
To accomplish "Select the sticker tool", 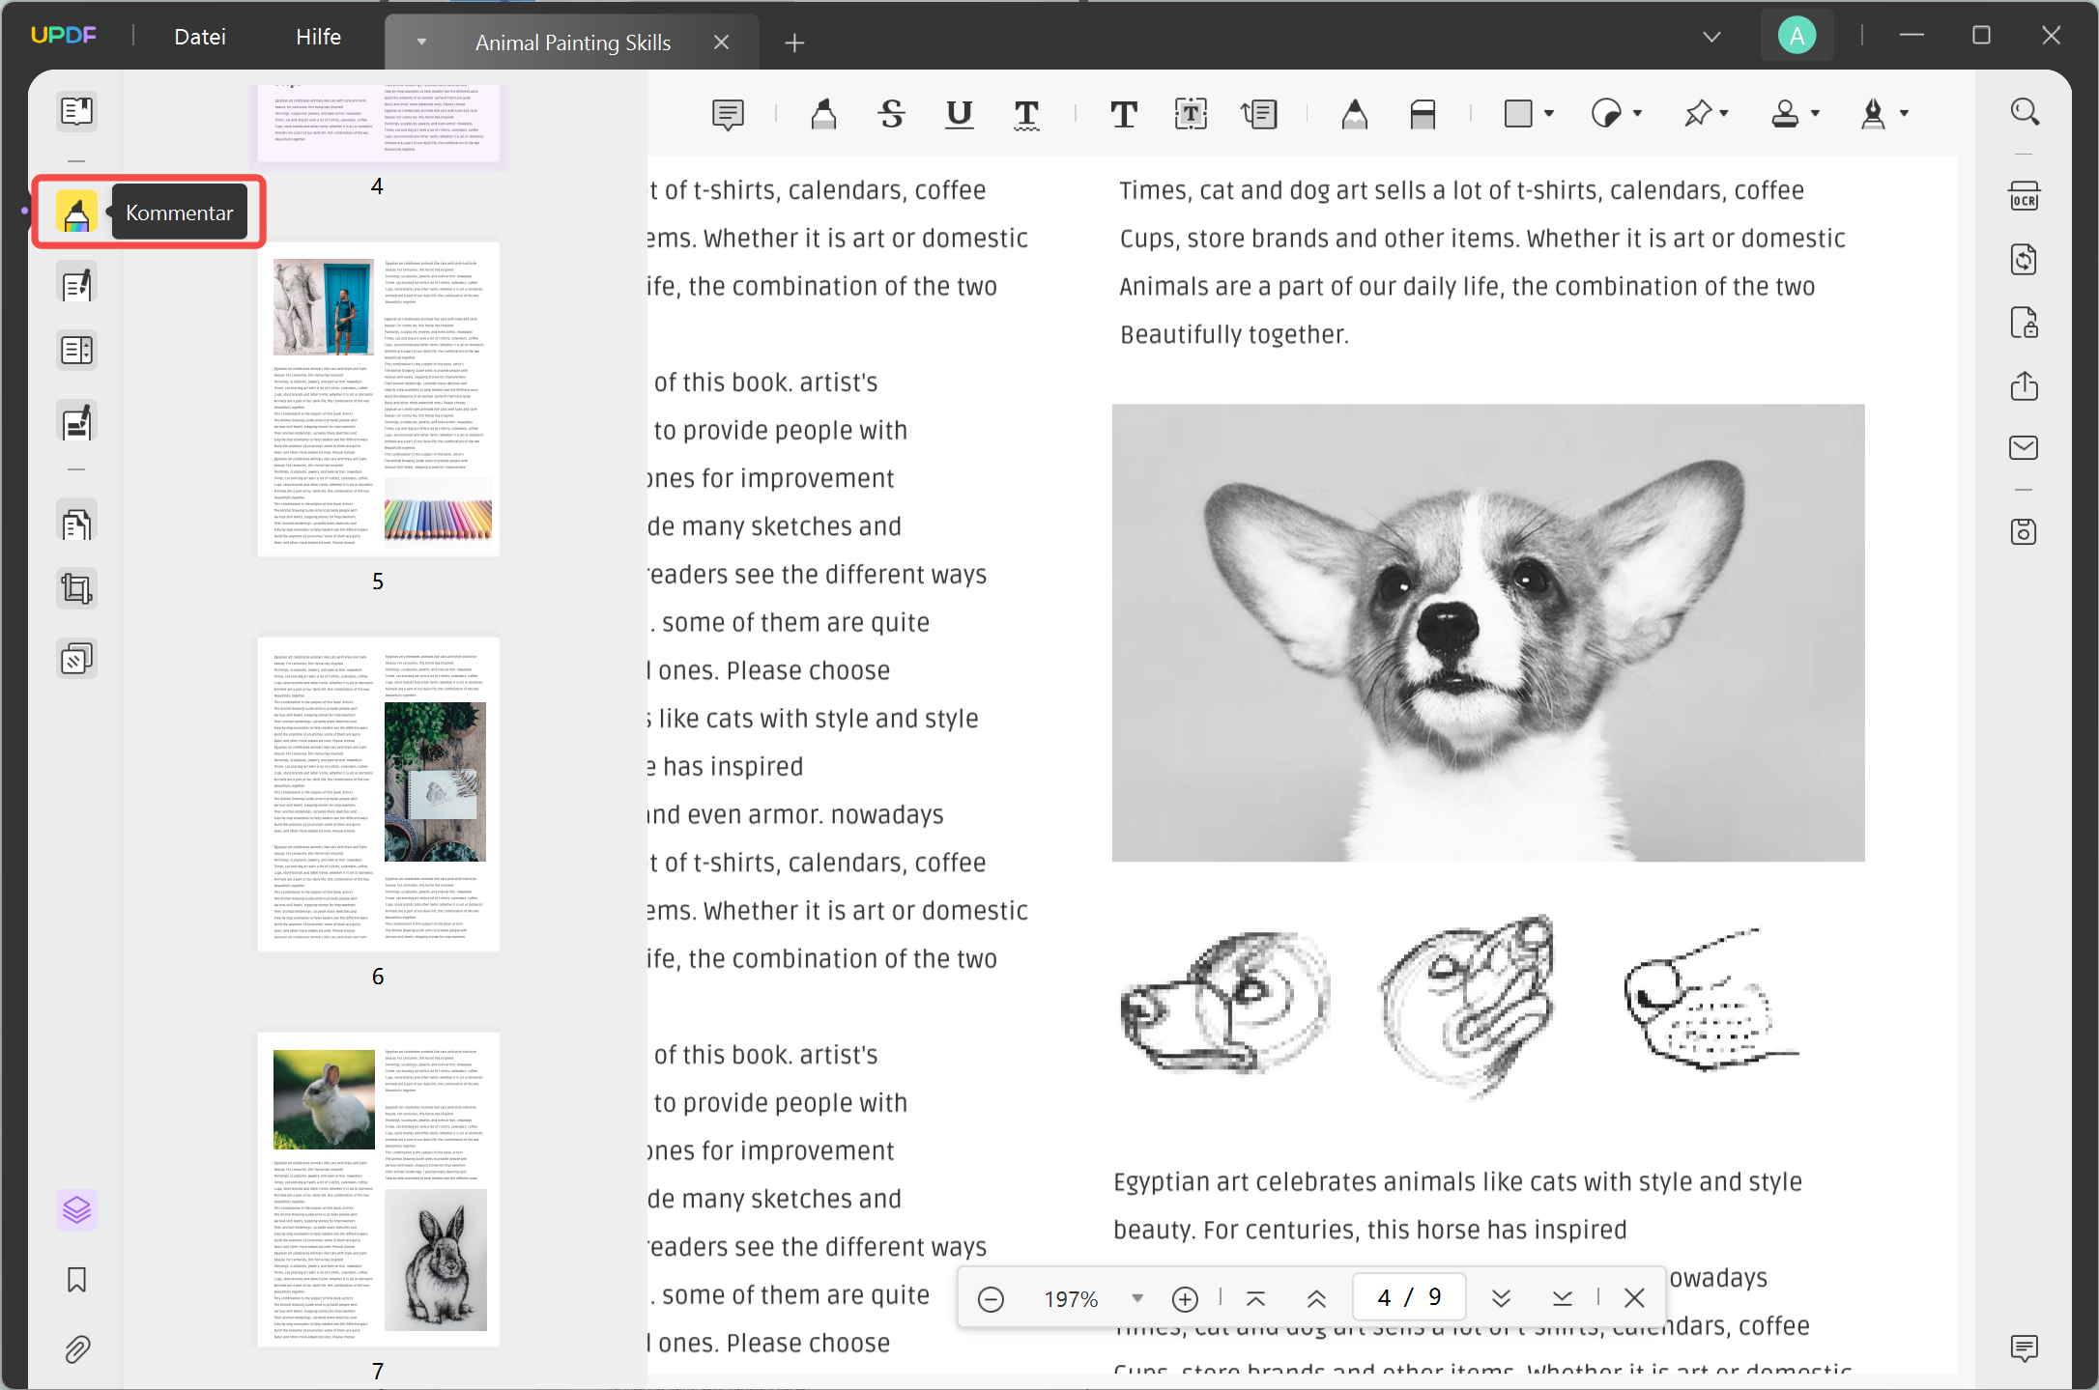I will point(1606,114).
